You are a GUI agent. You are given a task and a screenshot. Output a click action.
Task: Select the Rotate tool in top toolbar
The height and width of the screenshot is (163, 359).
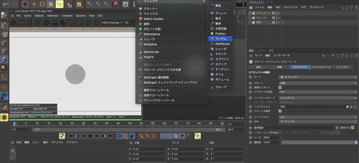click(x=42, y=4)
